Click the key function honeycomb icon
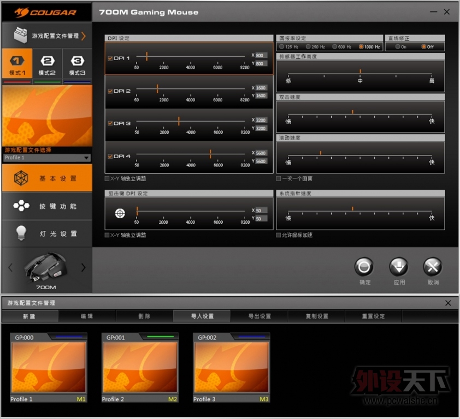Image resolution: width=460 pixels, height=419 pixels. 21,205
